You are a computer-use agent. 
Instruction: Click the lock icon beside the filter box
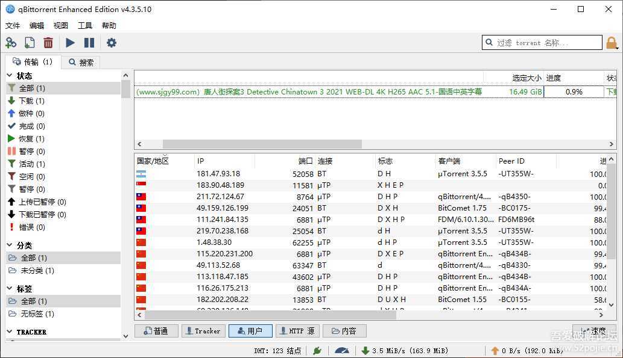click(x=612, y=43)
